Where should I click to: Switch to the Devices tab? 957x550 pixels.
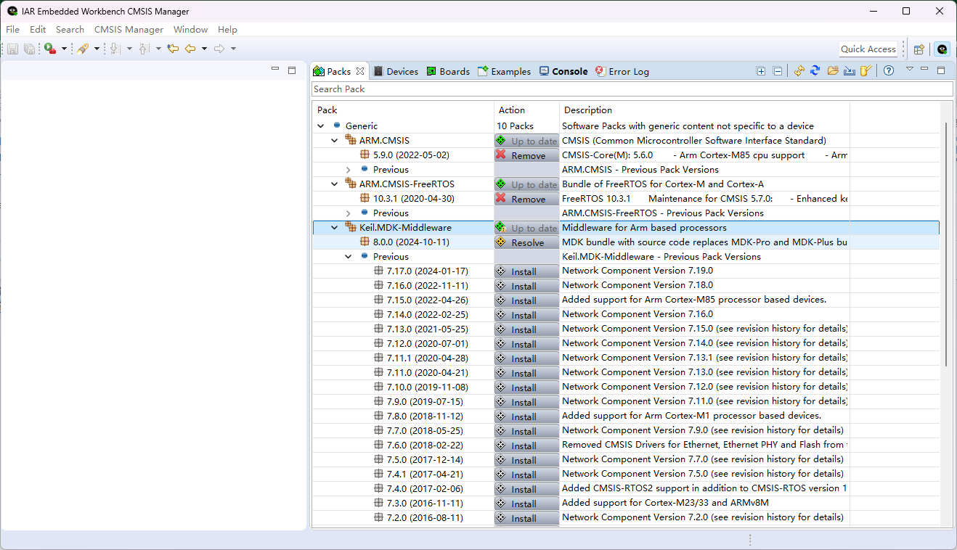coord(396,71)
